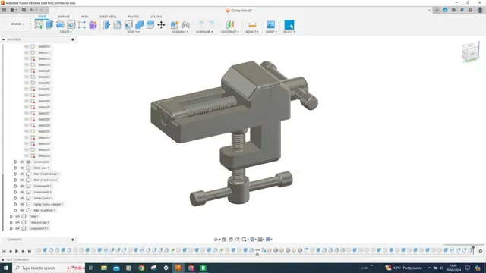Open the PLASTIC tab
Screen dimensions: 486x273
point(134,17)
